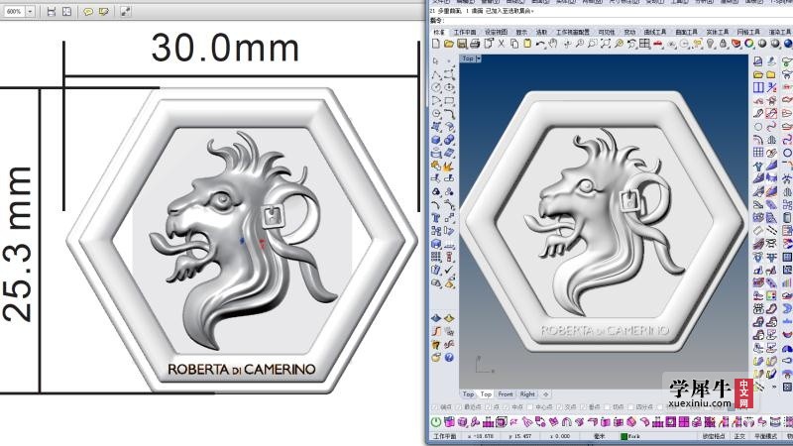Switch to the 设定视图 toolbar tab
793x446 pixels.
pos(497,32)
